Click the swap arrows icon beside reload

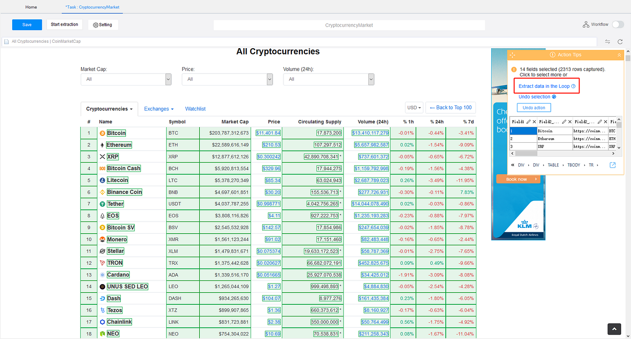(x=608, y=41)
